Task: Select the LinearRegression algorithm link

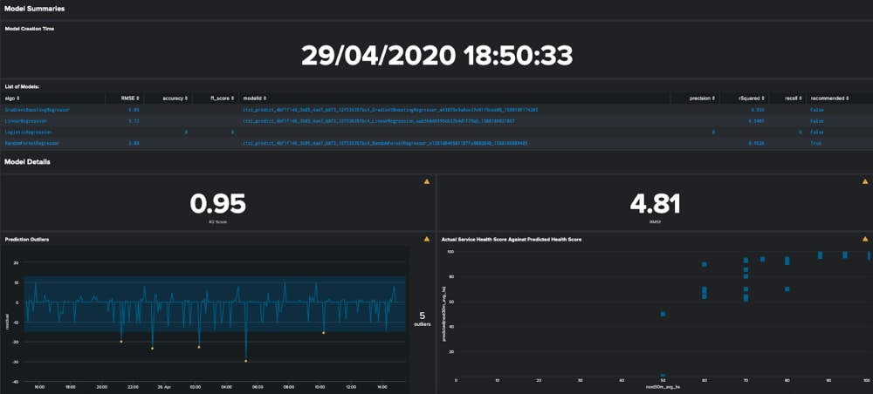Action: tap(24, 121)
